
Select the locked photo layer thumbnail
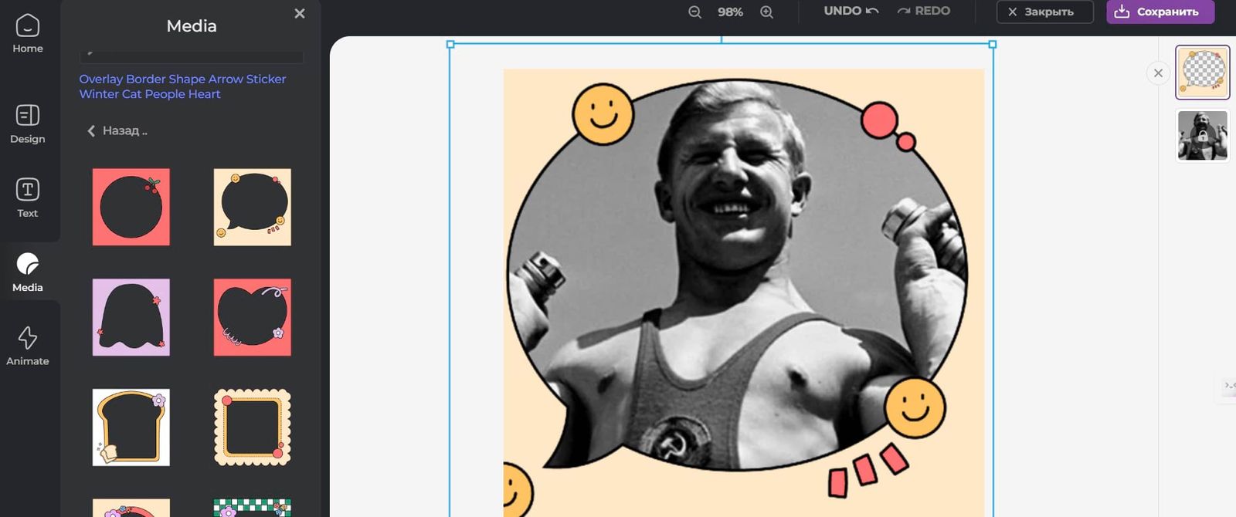click(x=1202, y=136)
